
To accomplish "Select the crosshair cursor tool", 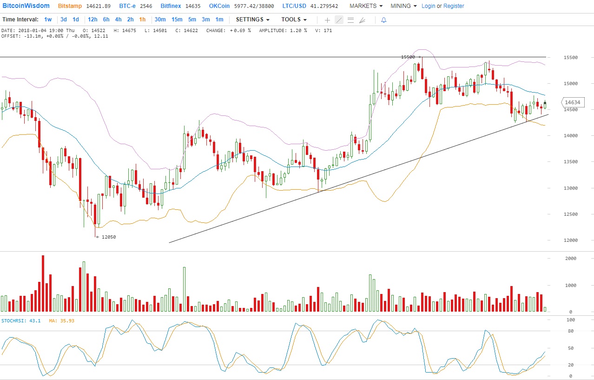I will click(327, 20).
